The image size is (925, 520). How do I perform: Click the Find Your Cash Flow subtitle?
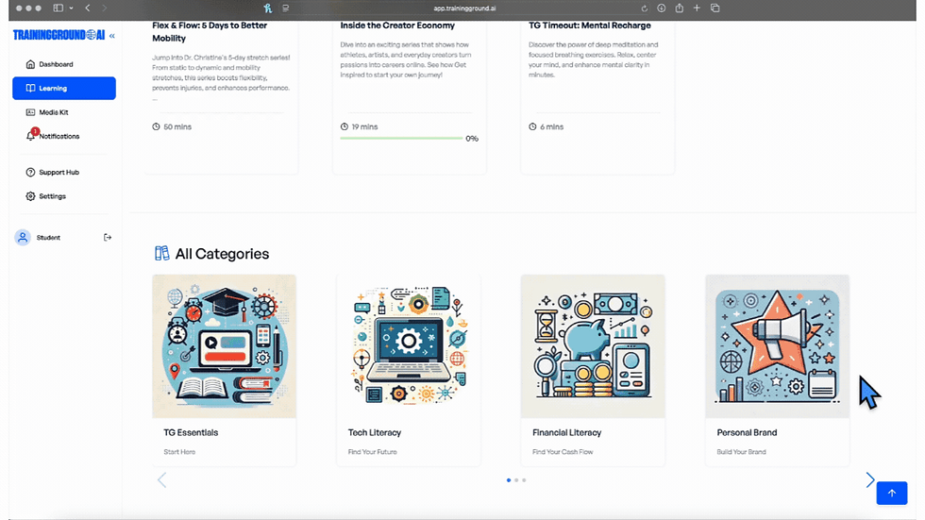point(563,452)
